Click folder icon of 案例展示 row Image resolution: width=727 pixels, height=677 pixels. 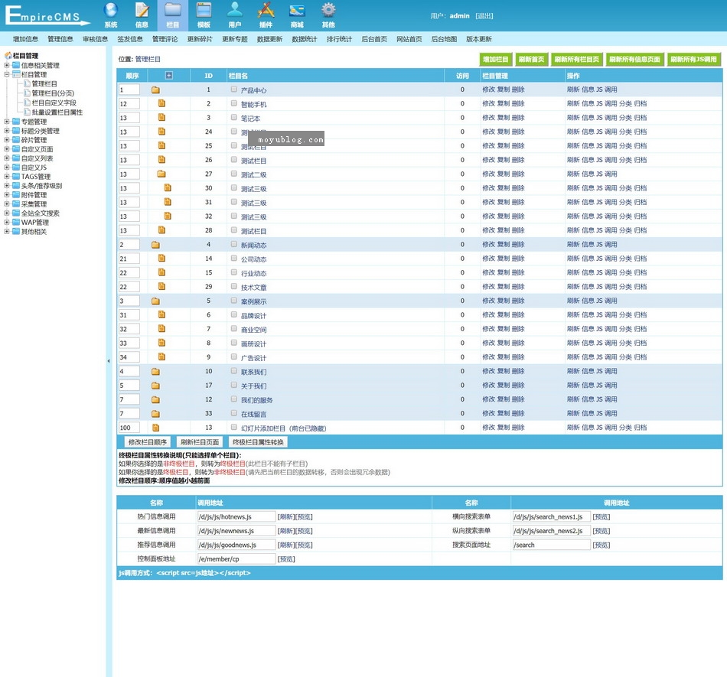pos(155,301)
